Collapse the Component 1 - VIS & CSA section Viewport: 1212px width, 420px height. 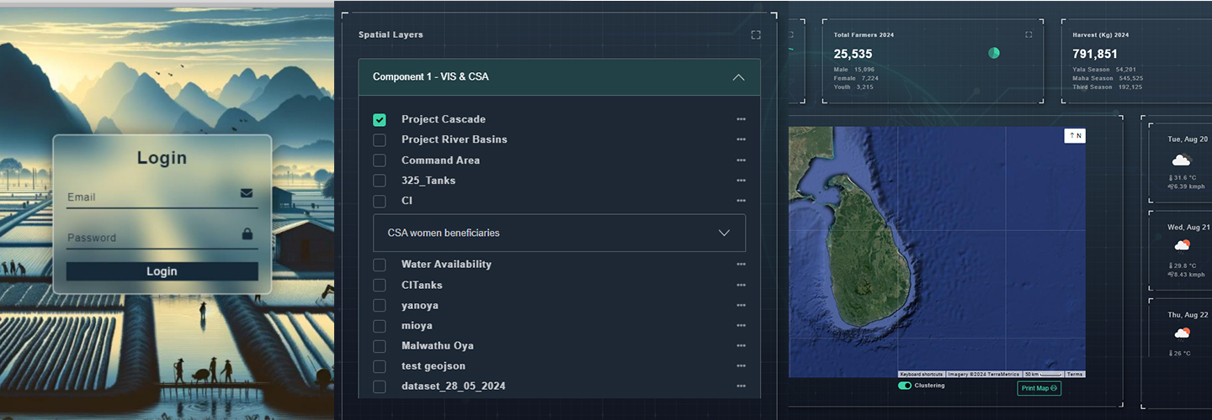click(x=738, y=77)
